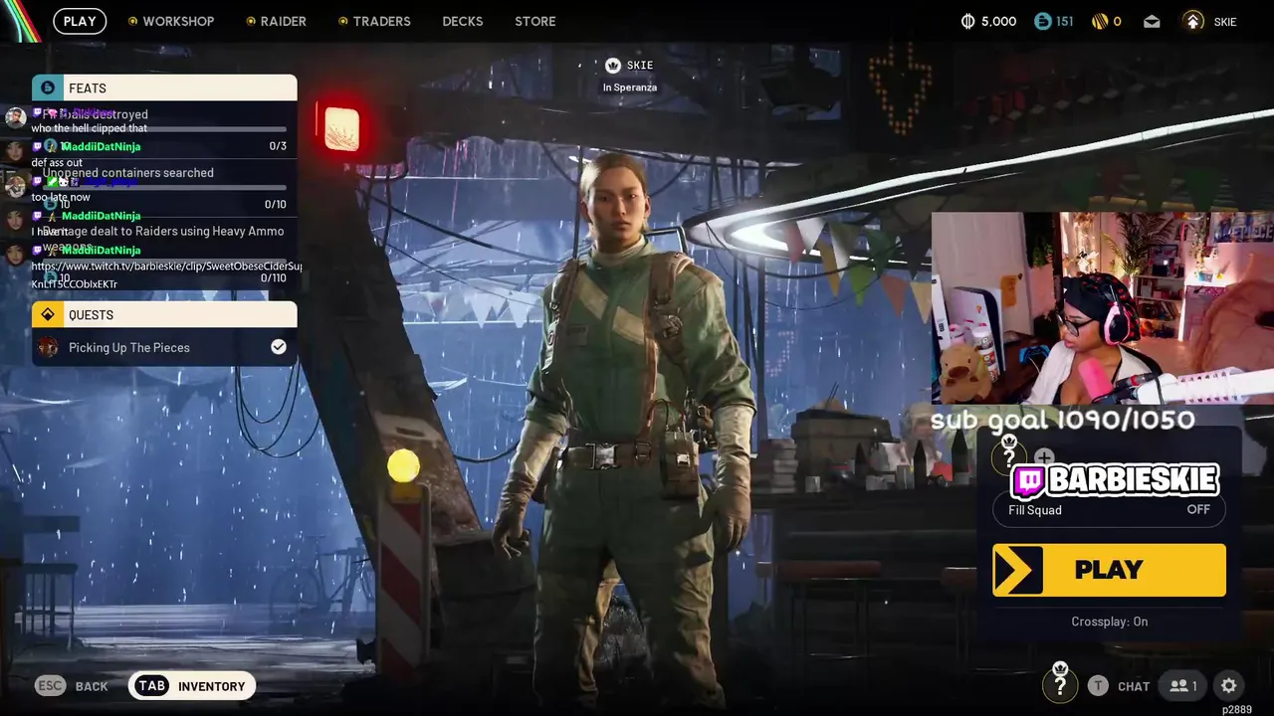Click the Feats panel header icon
1274x716 pixels.
pyautogui.click(x=48, y=88)
